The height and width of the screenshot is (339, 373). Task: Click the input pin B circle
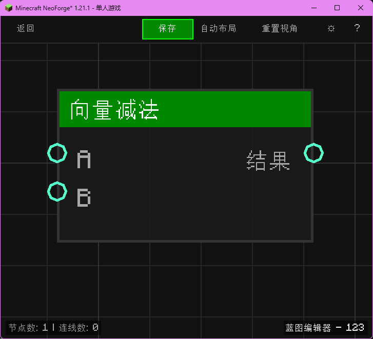coord(57,192)
